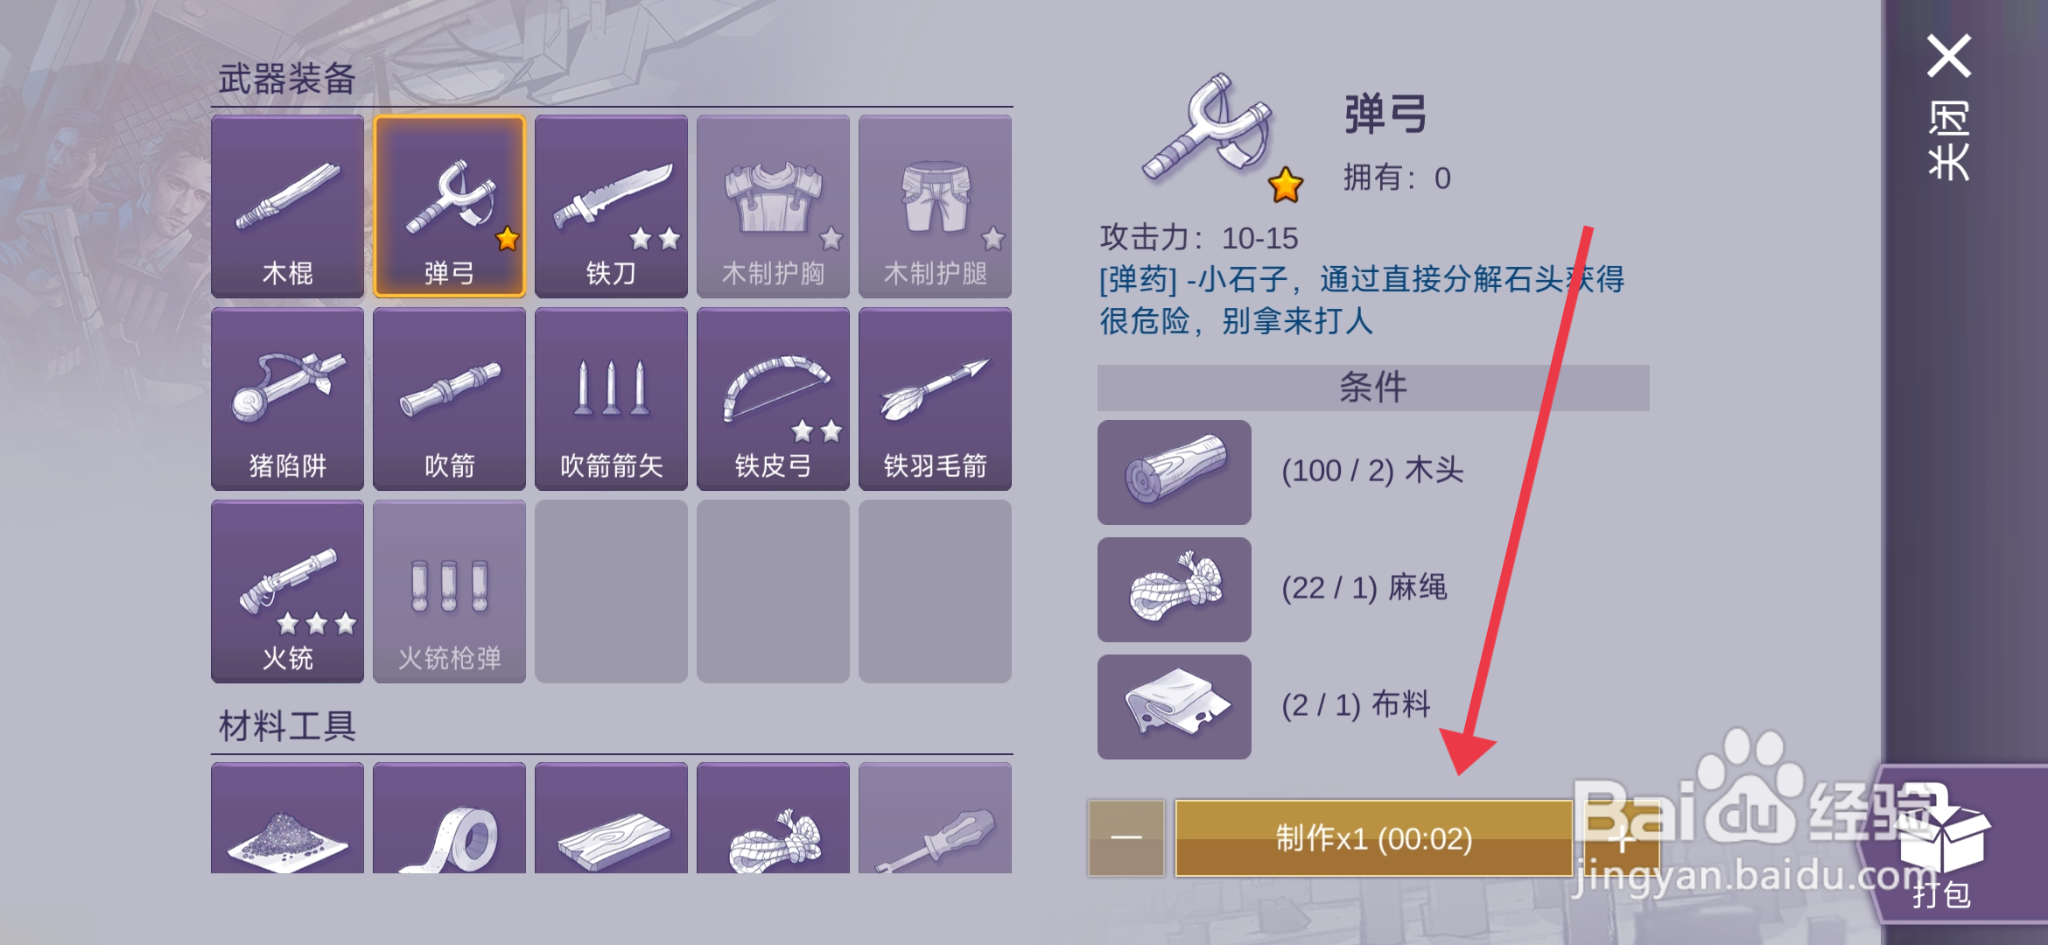This screenshot has width=2048, height=945.
Task: Decrease craft quantity with minus button
Action: 1126,838
